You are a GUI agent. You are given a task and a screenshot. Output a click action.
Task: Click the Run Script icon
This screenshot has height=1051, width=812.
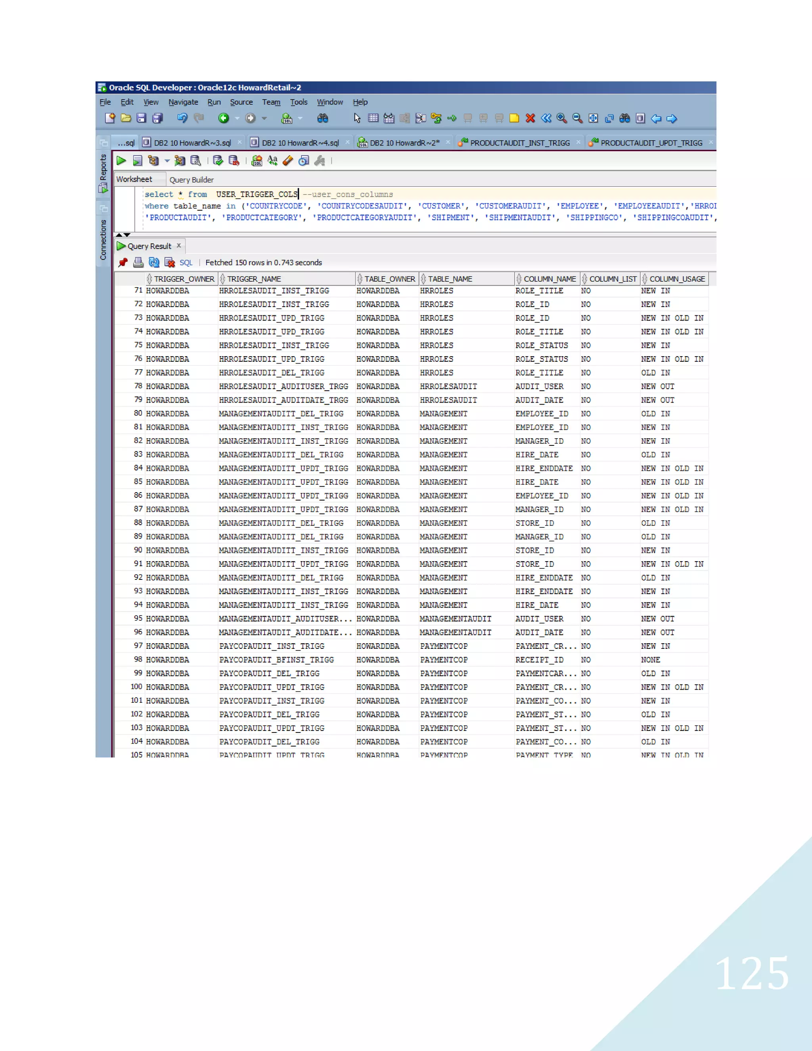tap(138, 161)
